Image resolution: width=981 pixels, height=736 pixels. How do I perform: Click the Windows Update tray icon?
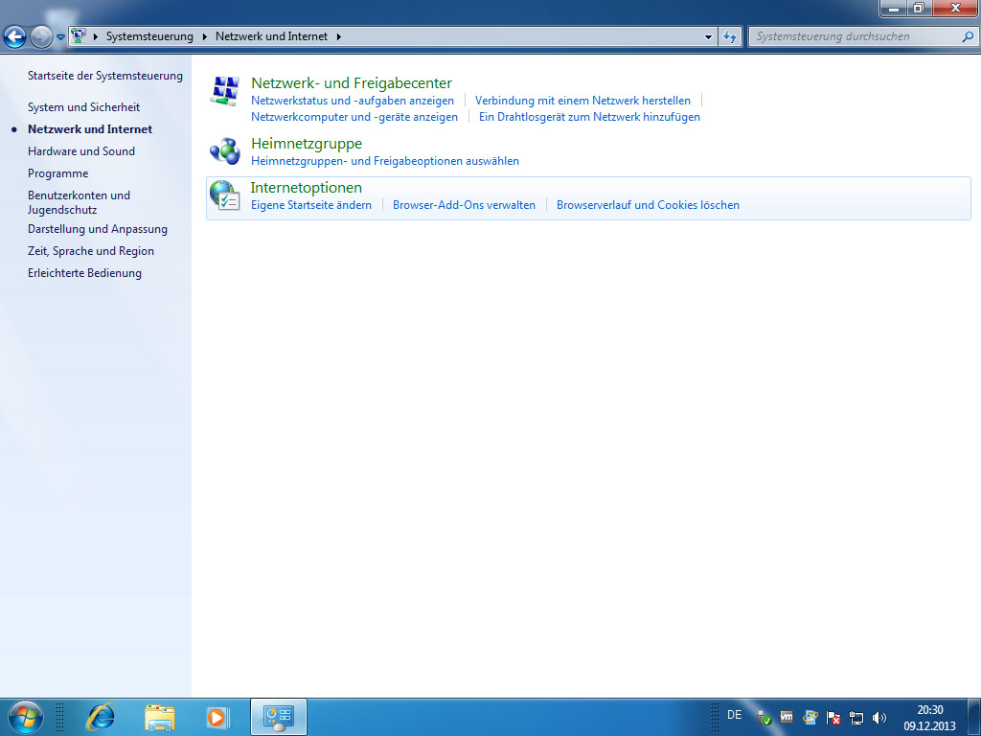[810, 717]
